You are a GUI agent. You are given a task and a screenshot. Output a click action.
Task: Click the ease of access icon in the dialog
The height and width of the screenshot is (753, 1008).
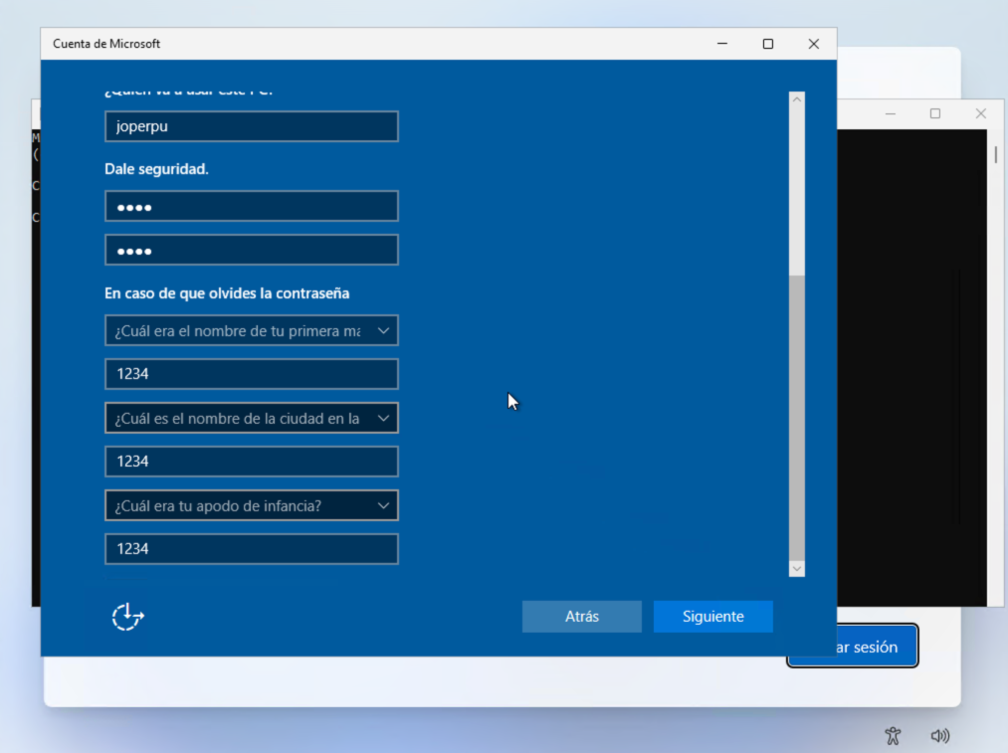pyautogui.click(x=128, y=617)
